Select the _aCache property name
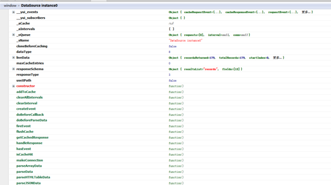This screenshot has width=331, height=185. pyautogui.click(x=23, y=23)
